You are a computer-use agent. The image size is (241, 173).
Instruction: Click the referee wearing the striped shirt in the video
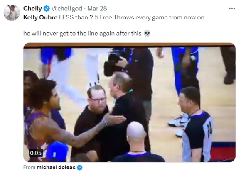pyautogui.click(x=194, y=124)
